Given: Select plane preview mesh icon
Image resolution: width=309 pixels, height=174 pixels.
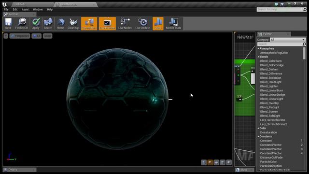Looking at the screenshot, I should coord(216,162).
